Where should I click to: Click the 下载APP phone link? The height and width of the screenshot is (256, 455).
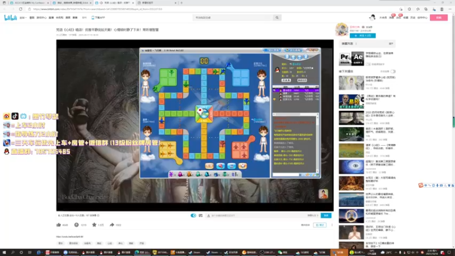[x=98, y=18]
